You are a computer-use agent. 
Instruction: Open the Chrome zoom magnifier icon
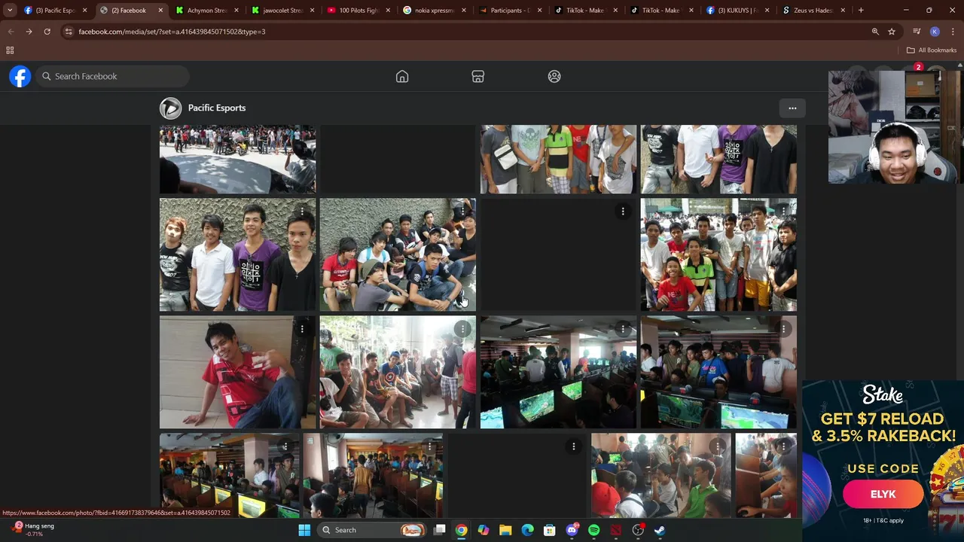(875, 32)
